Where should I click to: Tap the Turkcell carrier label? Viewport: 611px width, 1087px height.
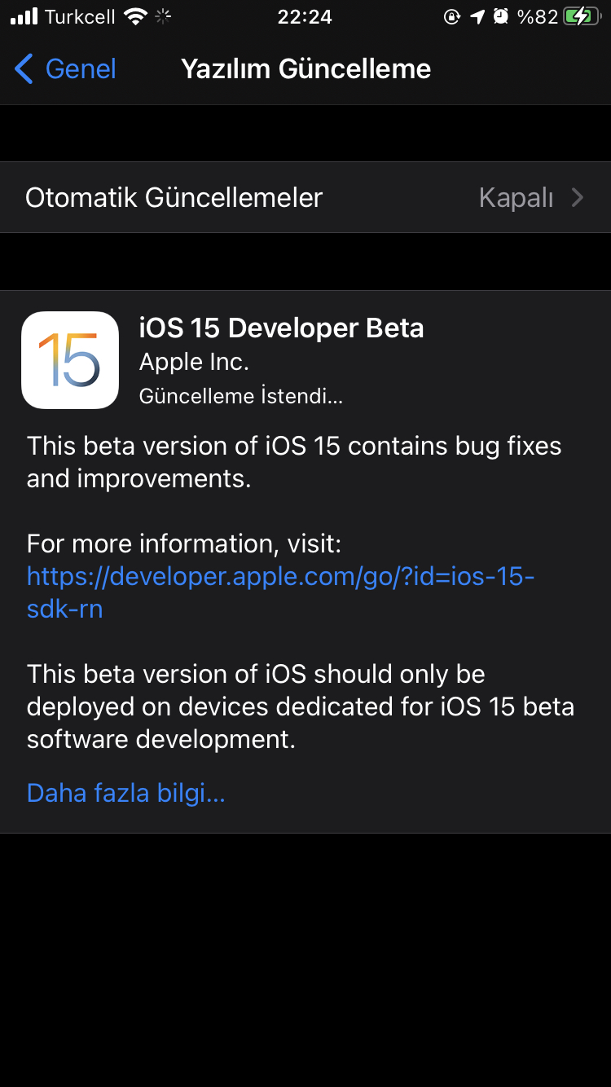pyautogui.click(x=80, y=16)
